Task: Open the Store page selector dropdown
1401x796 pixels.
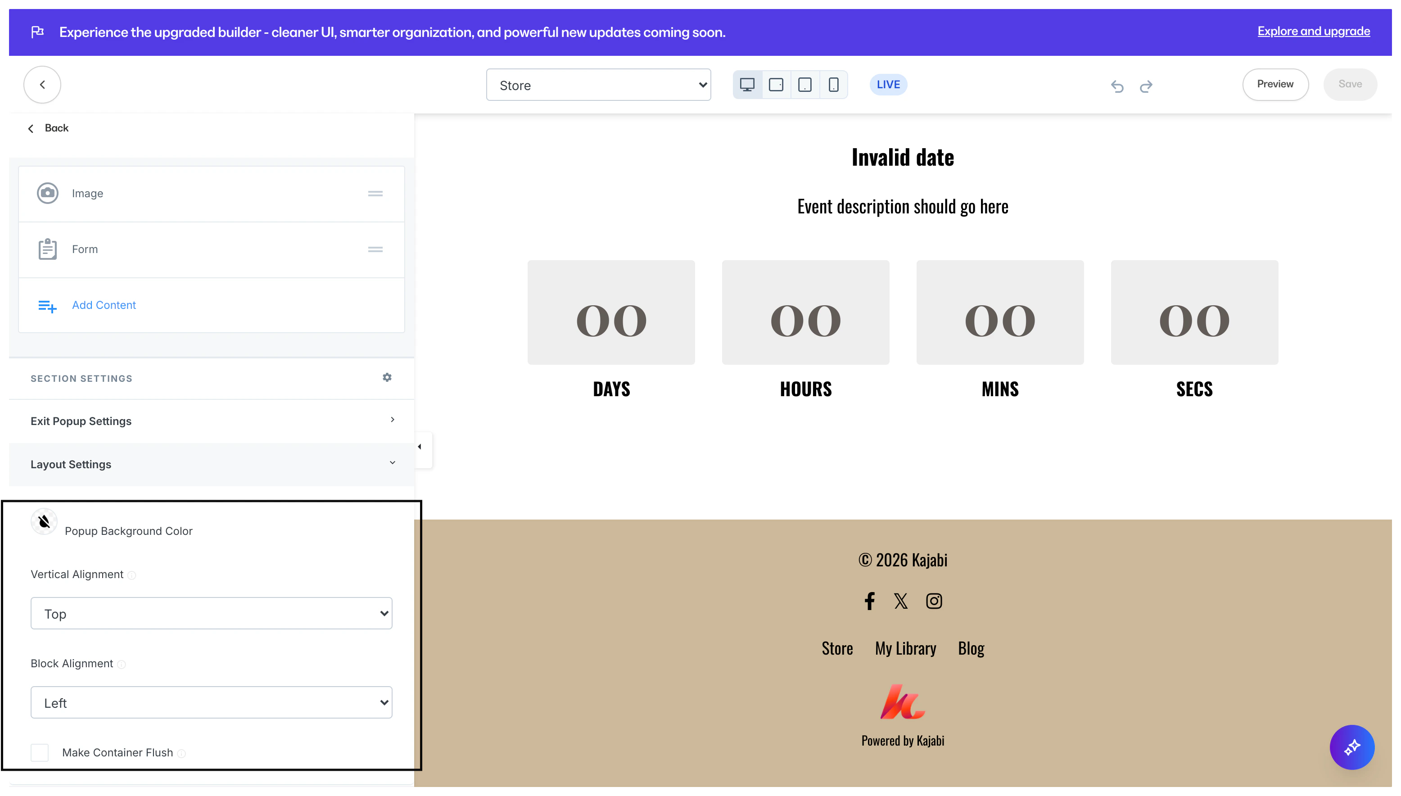Action: (599, 85)
